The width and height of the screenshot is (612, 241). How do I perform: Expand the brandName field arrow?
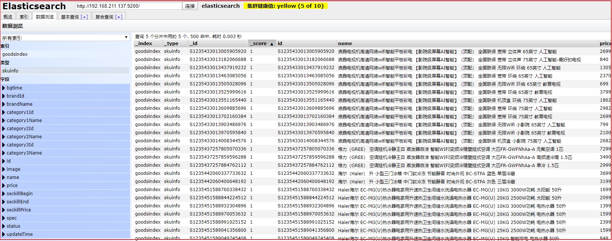(x=4, y=104)
